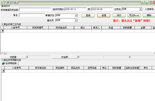This screenshot has width=155, height=101.
Task: Select the summary list row indicator arrow
Action: [2, 31]
